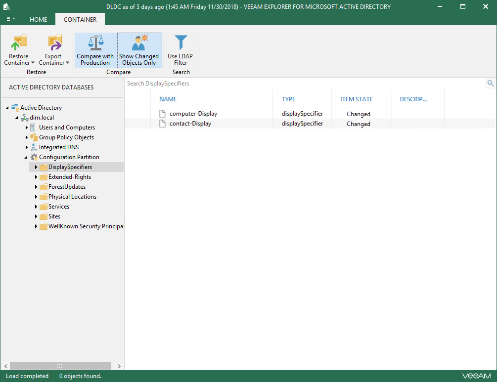The image size is (497, 382).
Task: Collapse Configuration Partition node
Action: coord(26,158)
